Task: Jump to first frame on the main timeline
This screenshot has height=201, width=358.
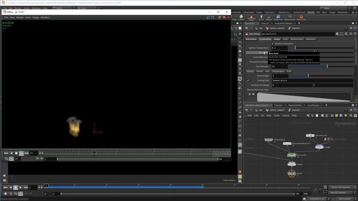Action: [6, 188]
